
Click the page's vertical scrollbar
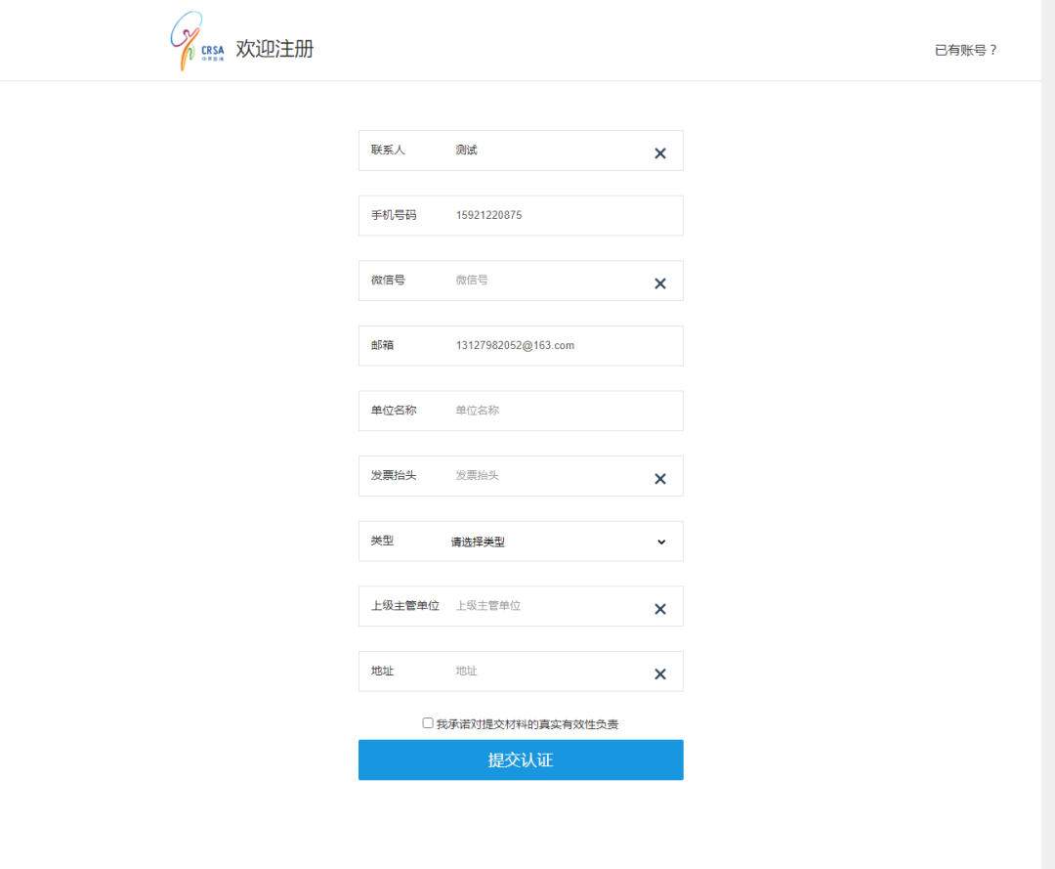point(1047,434)
